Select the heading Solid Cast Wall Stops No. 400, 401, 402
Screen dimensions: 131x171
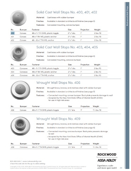pos(67,12)
